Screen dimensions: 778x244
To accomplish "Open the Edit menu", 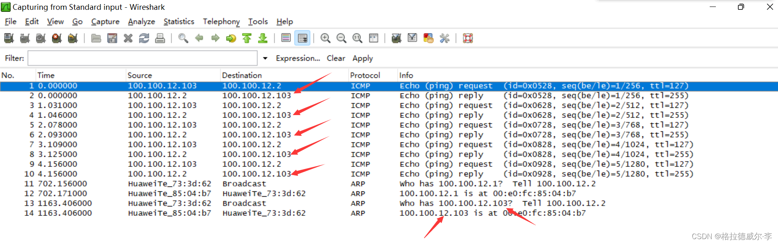I will [x=32, y=22].
